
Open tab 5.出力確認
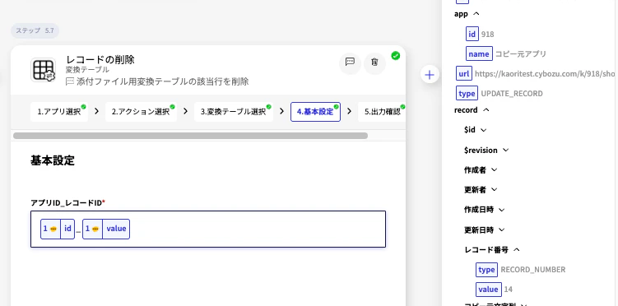[x=383, y=112]
